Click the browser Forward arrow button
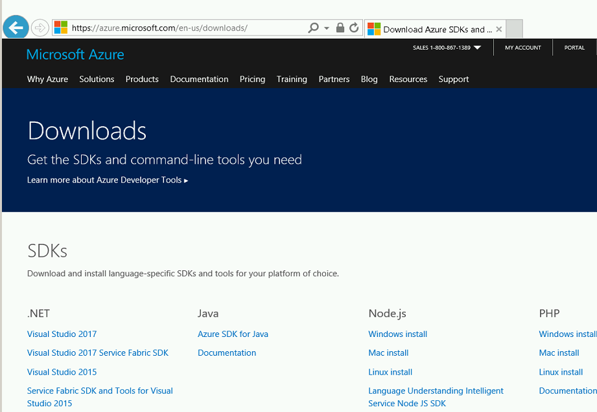 [x=40, y=28]
